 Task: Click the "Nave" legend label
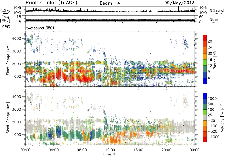pos(214,19)
